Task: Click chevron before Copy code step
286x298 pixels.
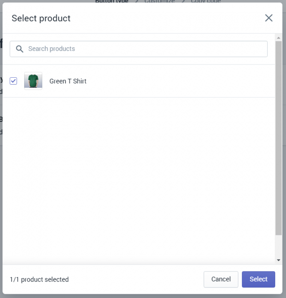Action: tap(183, 1)
